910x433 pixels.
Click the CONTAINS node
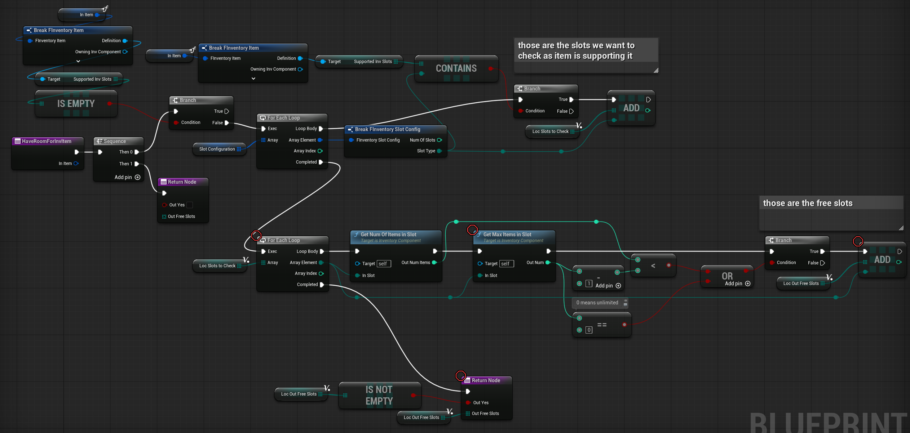coord(456,68)
